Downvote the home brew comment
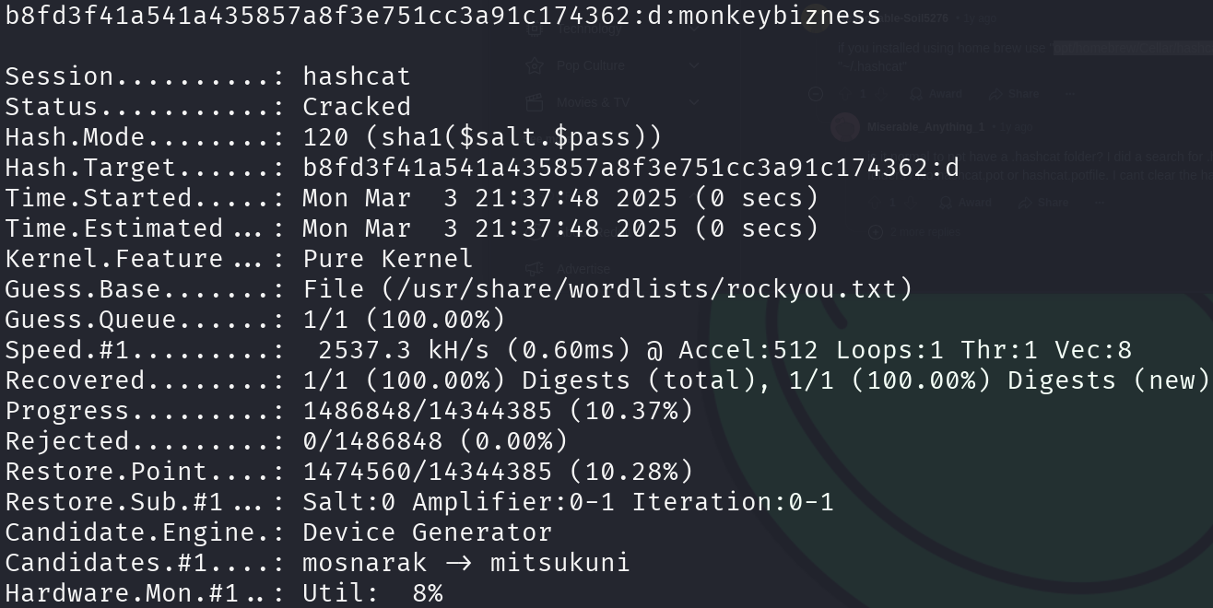1213x608 pixels. 881,93
